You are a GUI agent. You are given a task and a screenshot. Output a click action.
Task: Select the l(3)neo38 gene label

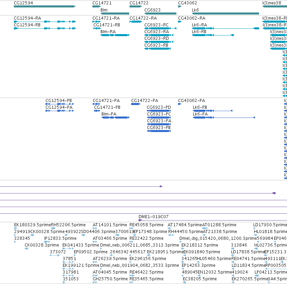(x=271, y=3)
